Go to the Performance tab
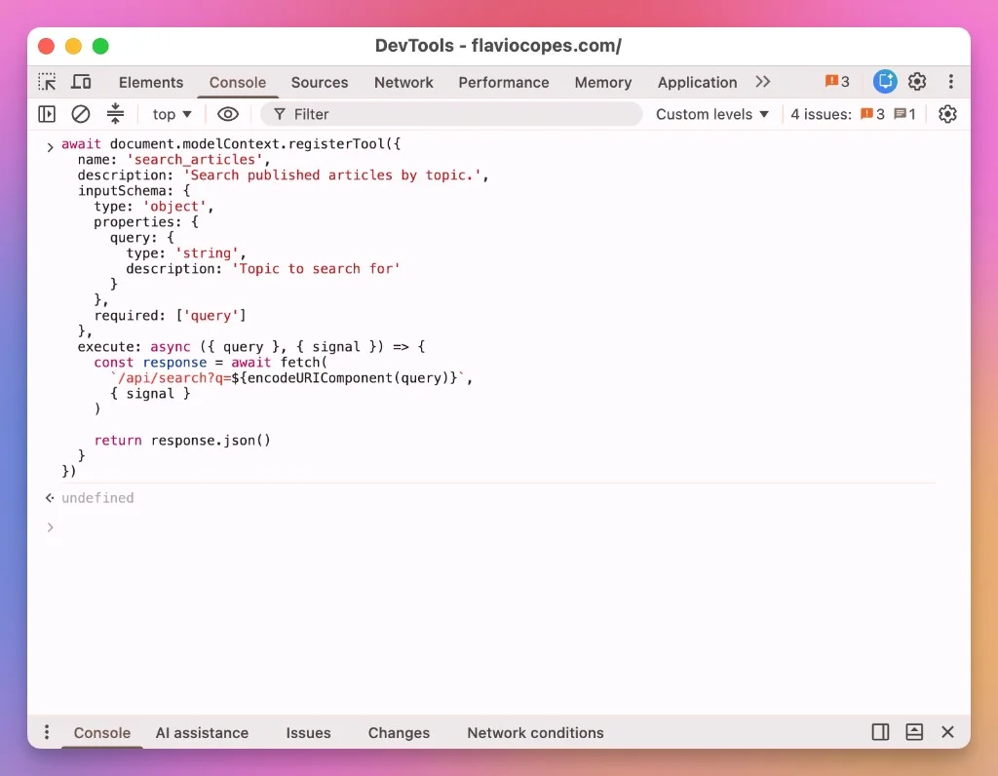The image size is (998, 776). tap(504, 83)
